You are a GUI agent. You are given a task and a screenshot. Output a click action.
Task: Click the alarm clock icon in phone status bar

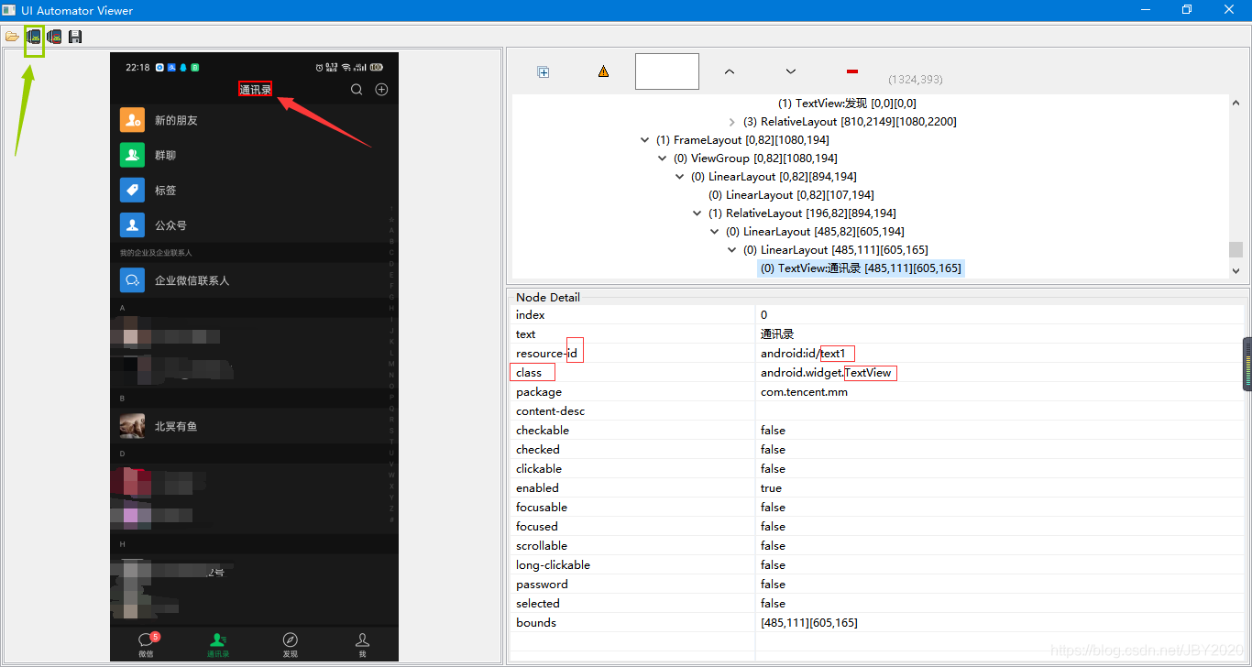click(319, 68)
